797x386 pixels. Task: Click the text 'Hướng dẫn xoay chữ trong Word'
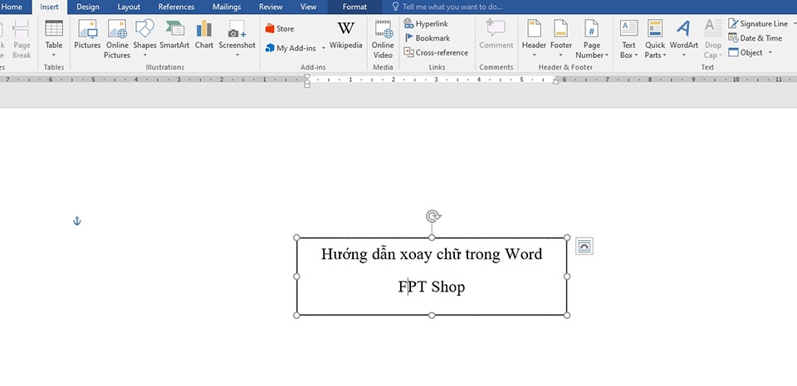tap(432, 253)
